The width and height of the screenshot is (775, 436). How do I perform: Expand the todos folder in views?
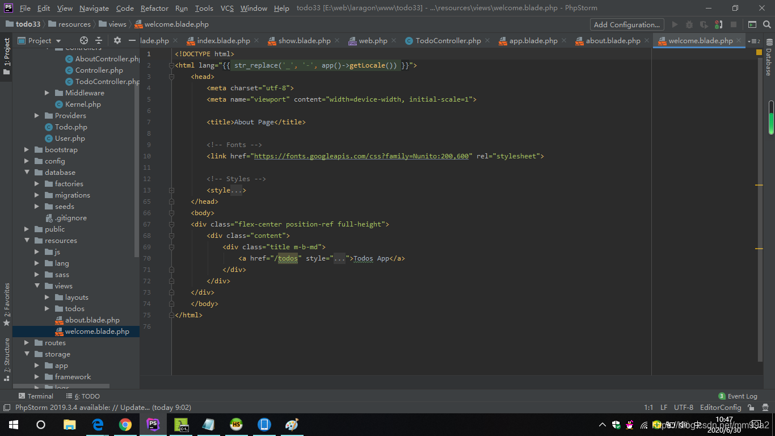pos(47,308)
